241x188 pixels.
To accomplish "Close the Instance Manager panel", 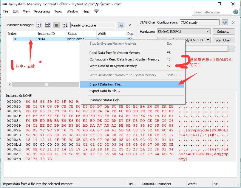I will coord(130,25).
